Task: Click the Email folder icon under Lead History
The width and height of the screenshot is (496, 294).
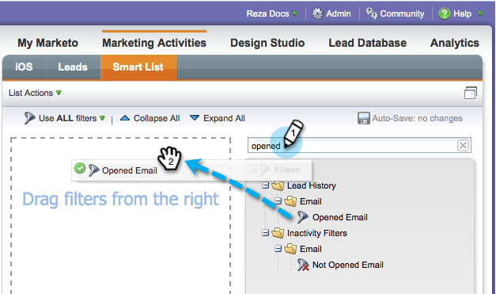Action: pos(290,201)
